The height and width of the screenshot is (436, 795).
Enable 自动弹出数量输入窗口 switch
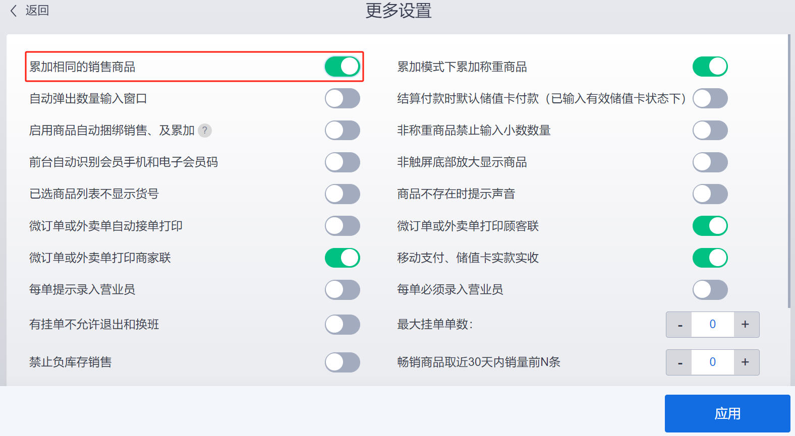click(343, 98)
